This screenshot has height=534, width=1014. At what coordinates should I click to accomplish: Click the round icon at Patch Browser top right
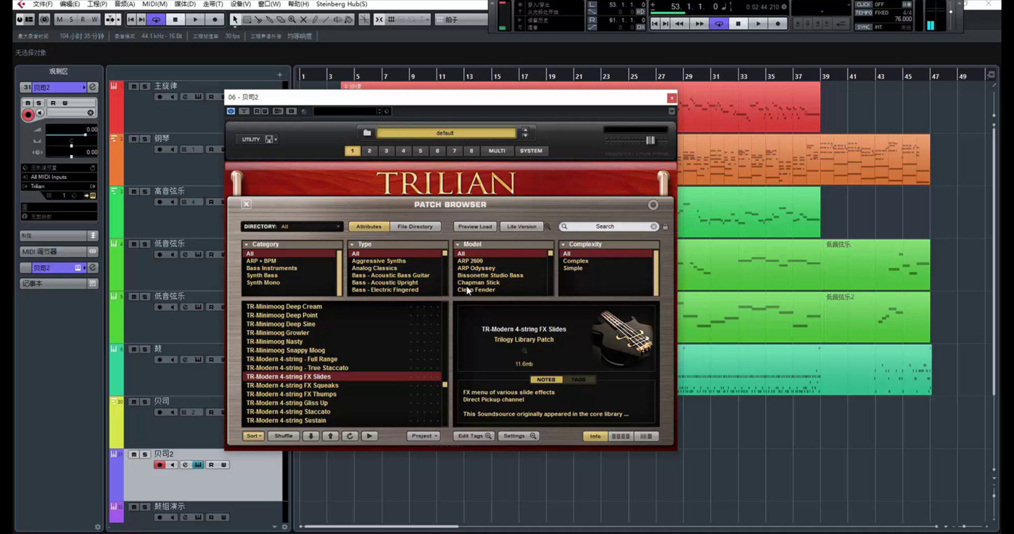tap(653, 205)
